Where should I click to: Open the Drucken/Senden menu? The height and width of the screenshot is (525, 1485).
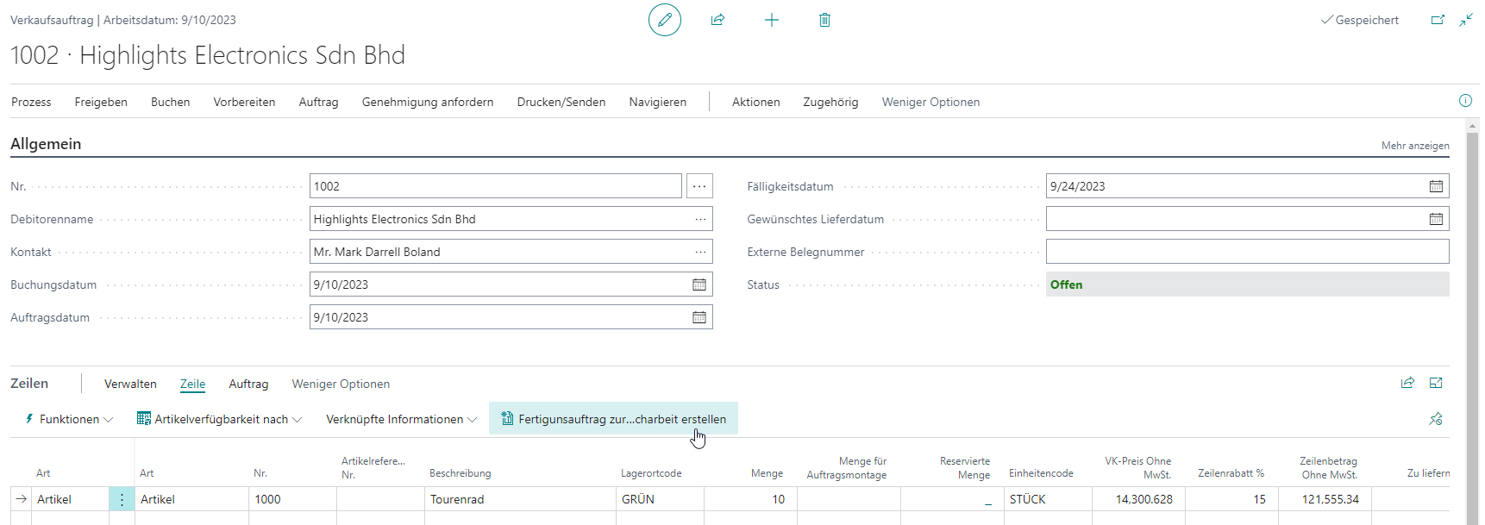pyautogui.click(x=561, y=102)
